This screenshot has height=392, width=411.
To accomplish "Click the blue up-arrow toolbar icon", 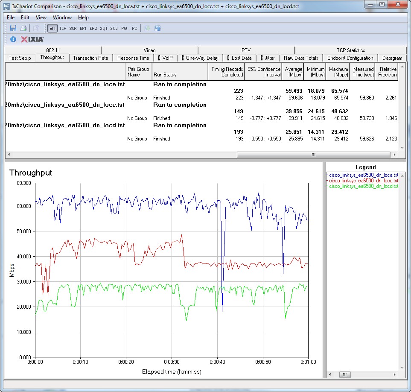I will click(157, 28).
